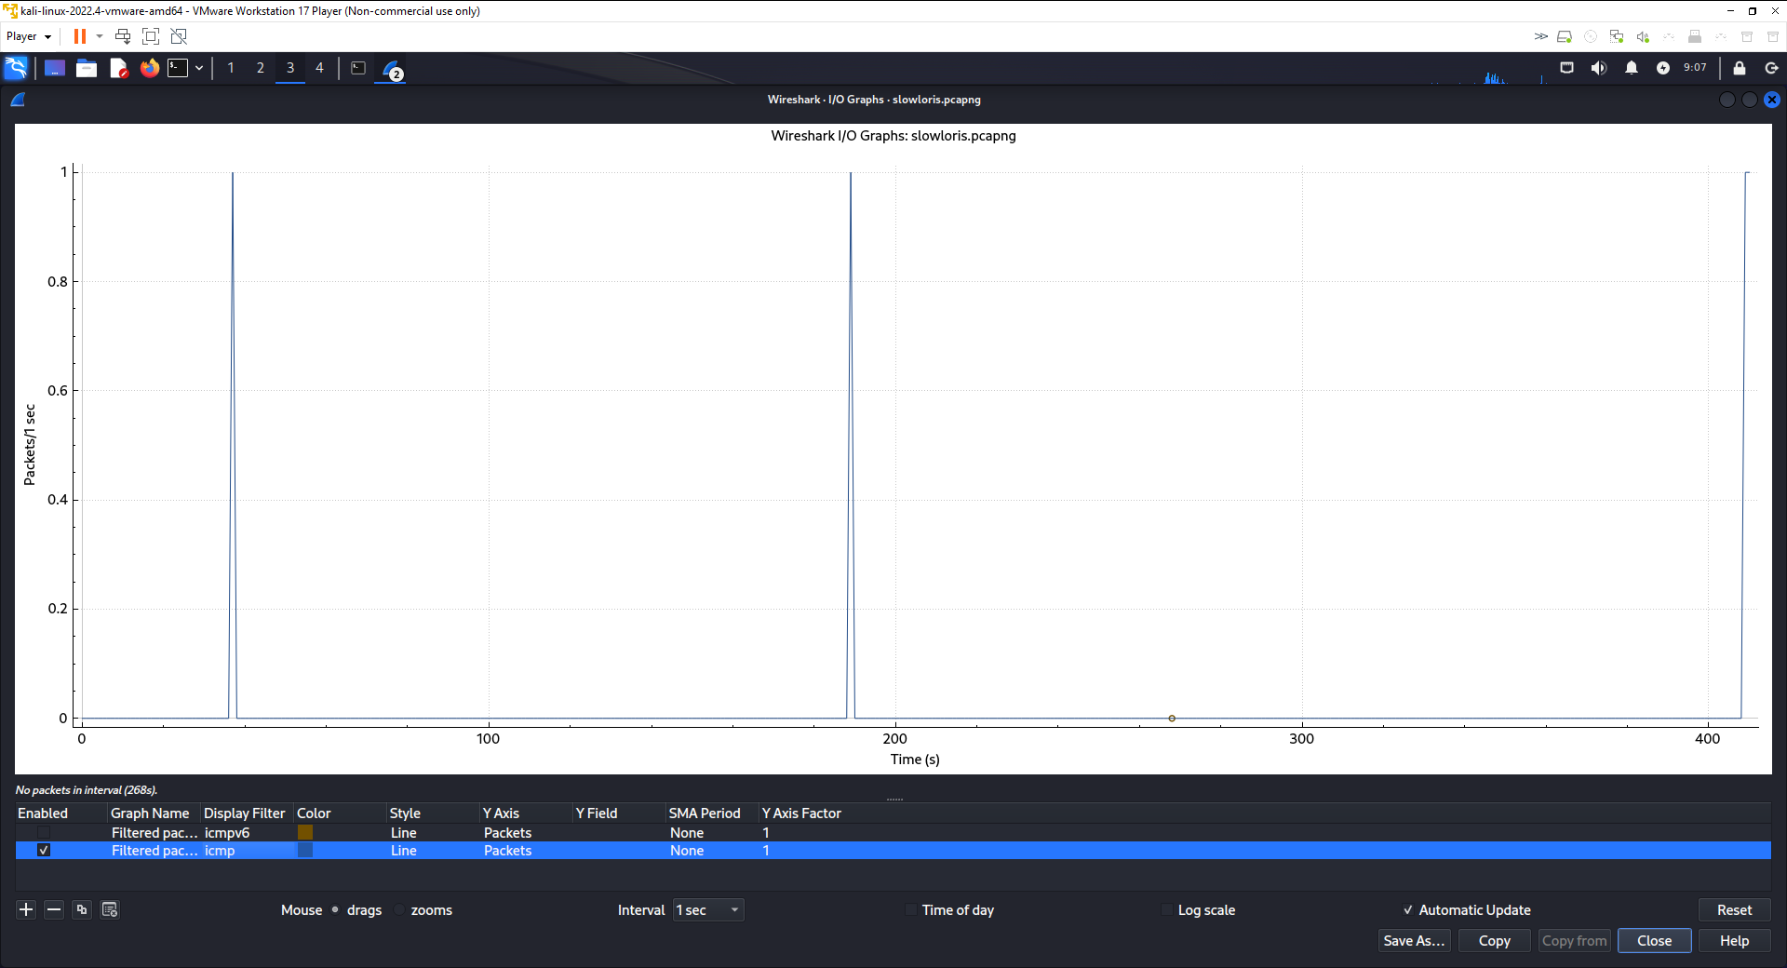Open the Kali applications menu icon
This screenshot has width=1787, height=968.
tap(17, 68)
